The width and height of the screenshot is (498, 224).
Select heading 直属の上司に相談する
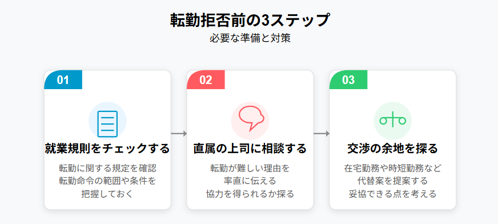pos(250,149)
